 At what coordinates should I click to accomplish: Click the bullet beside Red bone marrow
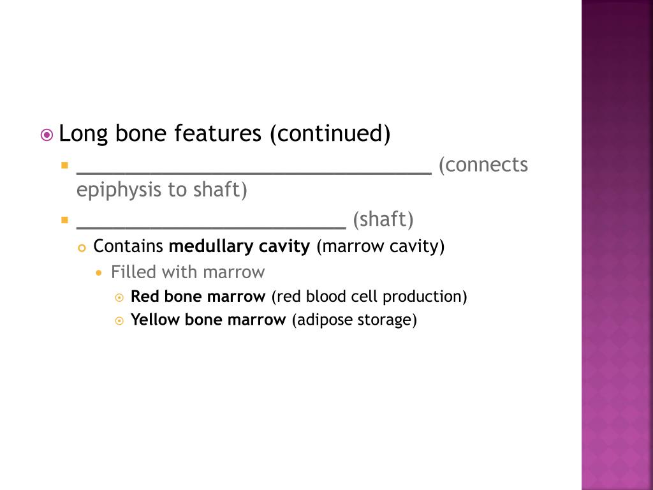click(x=119, y=297)
